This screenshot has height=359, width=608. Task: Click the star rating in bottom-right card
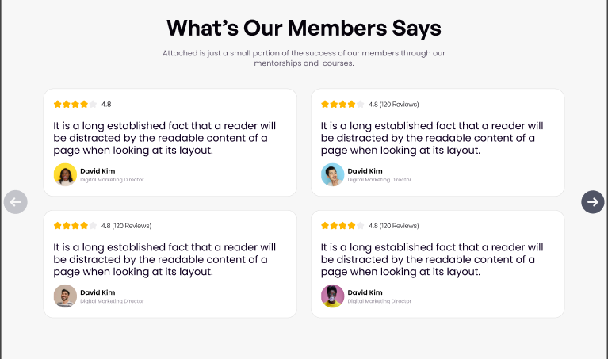point(342,226)
